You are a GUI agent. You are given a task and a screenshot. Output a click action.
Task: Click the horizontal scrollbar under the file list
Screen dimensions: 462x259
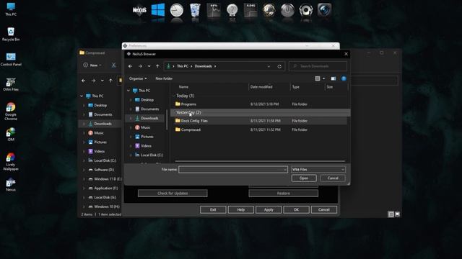(x=260, y=161)
